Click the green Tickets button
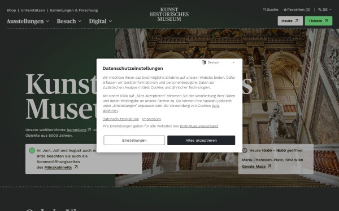339x211 pixels. point(319,21)
